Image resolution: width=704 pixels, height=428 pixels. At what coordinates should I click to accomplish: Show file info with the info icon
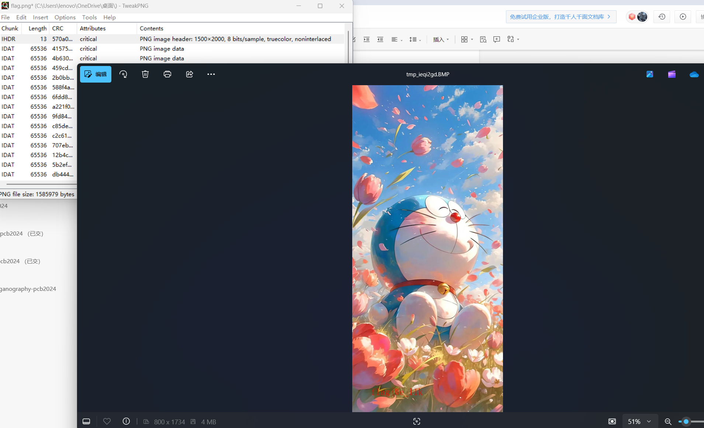(x=126, y=421)
